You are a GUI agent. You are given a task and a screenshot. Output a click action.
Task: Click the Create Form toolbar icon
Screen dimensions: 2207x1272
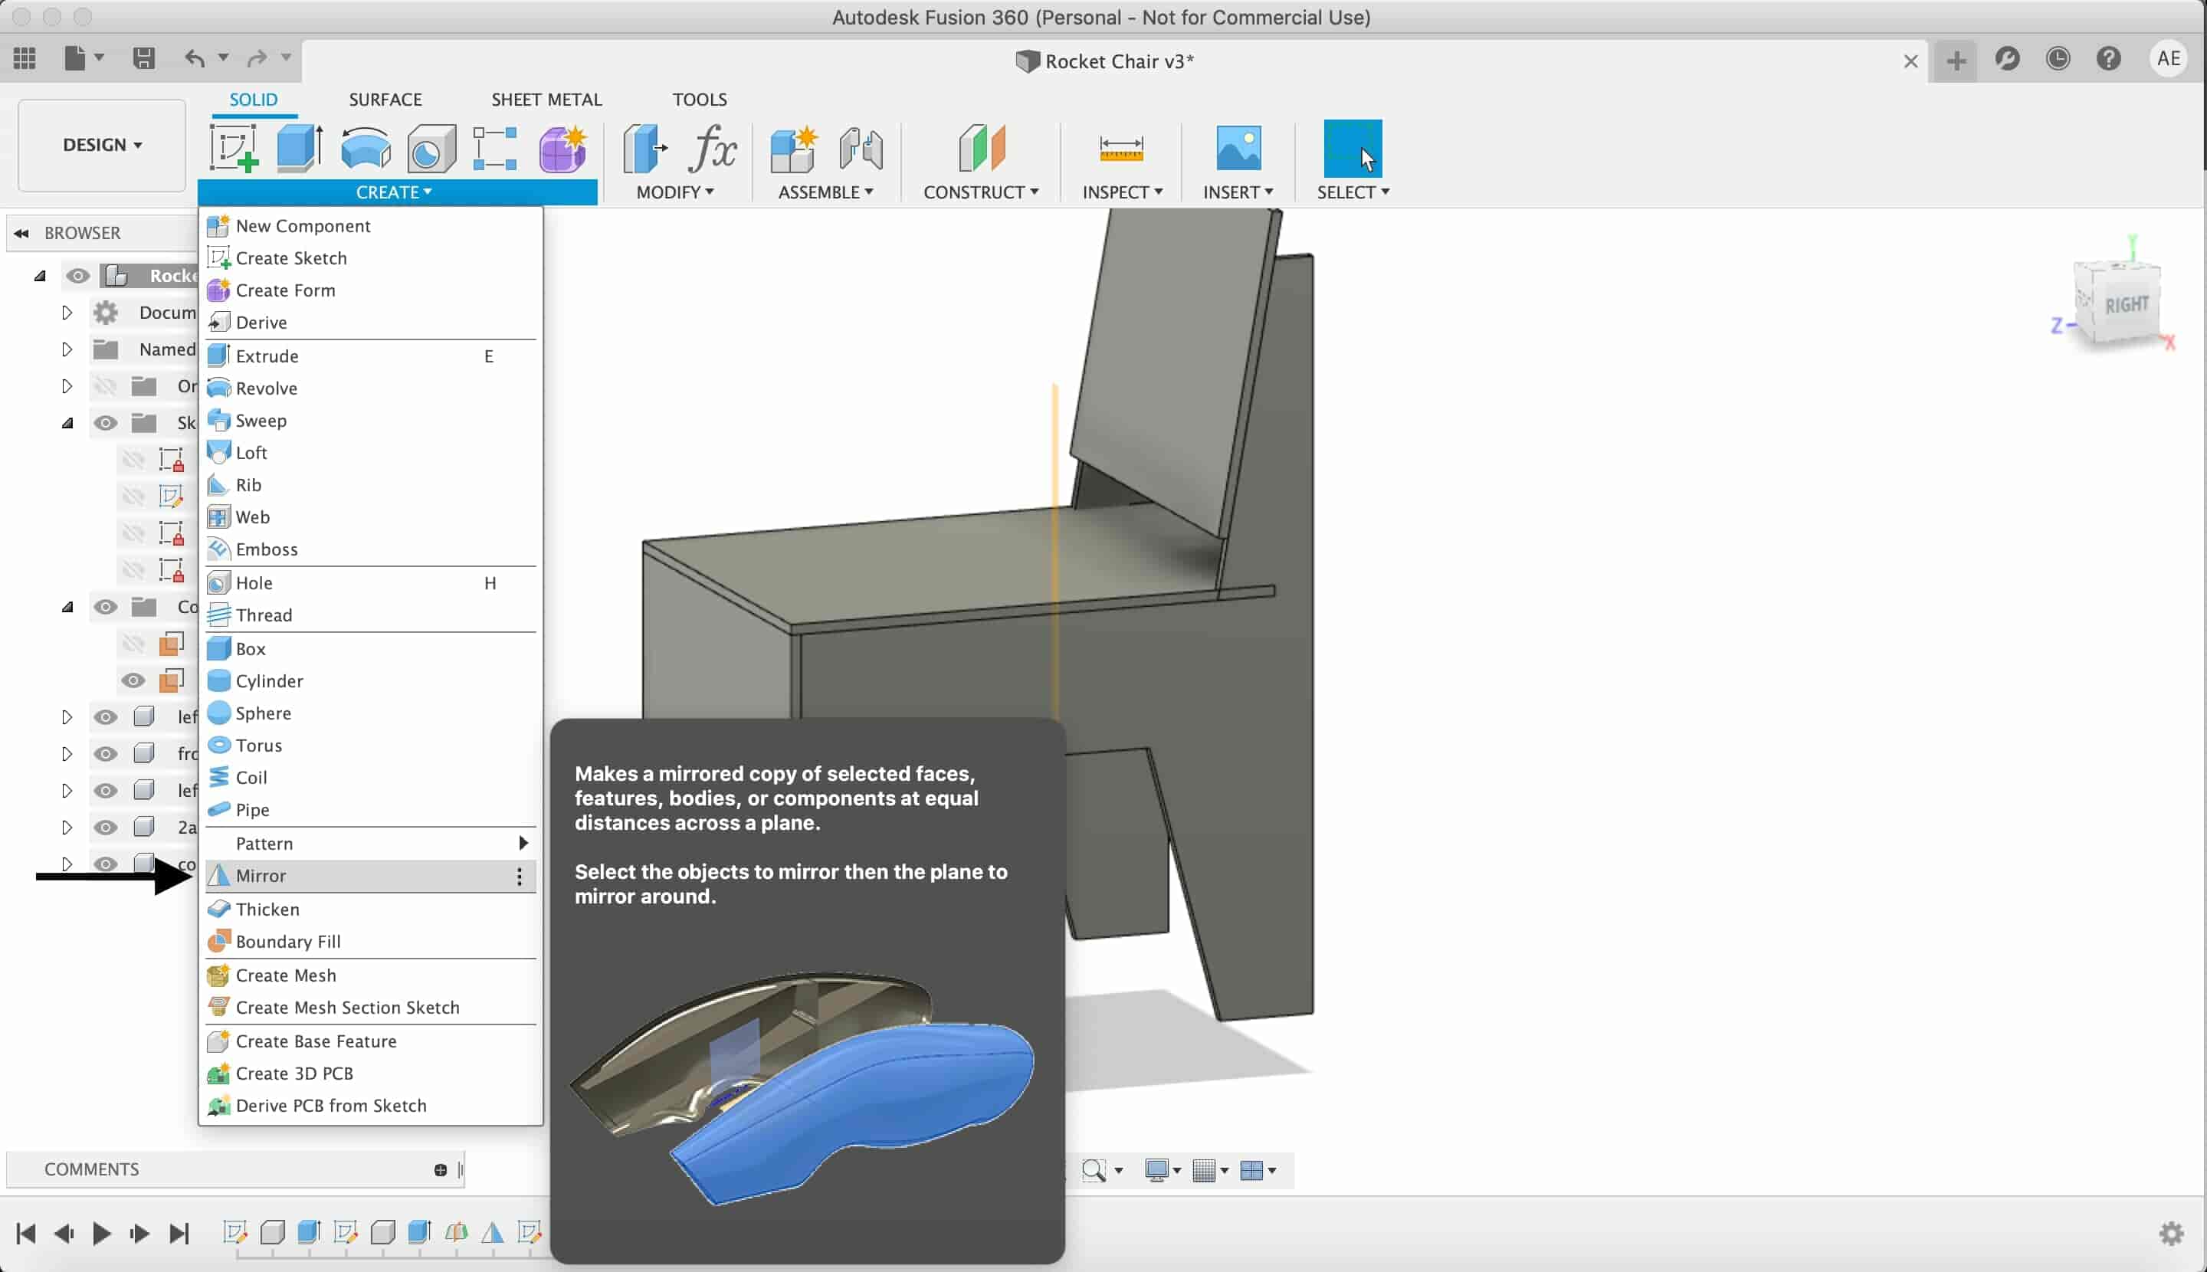(562, 148)
